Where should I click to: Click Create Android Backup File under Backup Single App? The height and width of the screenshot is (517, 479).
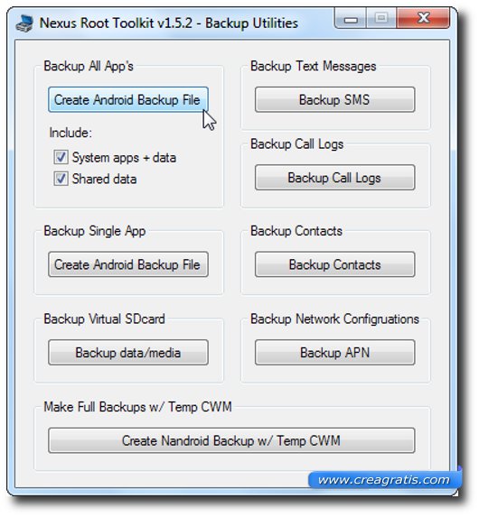pos(128,264)
